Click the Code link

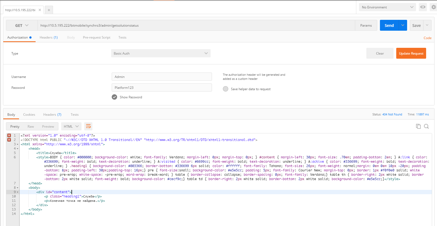click(x=427, y=38)
